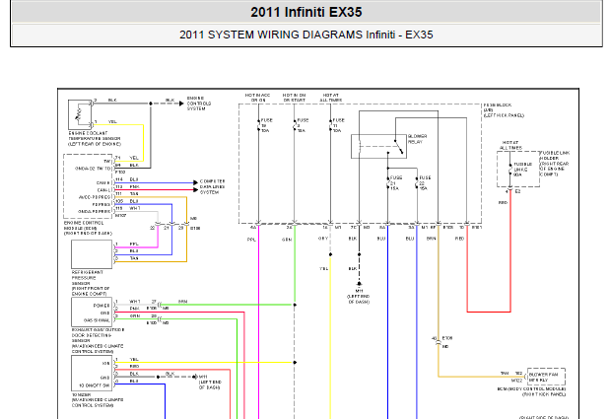Click the 'GAS SIGNAL' pin label

pyautogui.click(x=97, y=320)
